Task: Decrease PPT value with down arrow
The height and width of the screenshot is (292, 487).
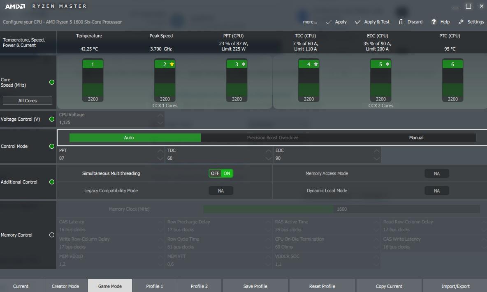Action: pos(160,159)
